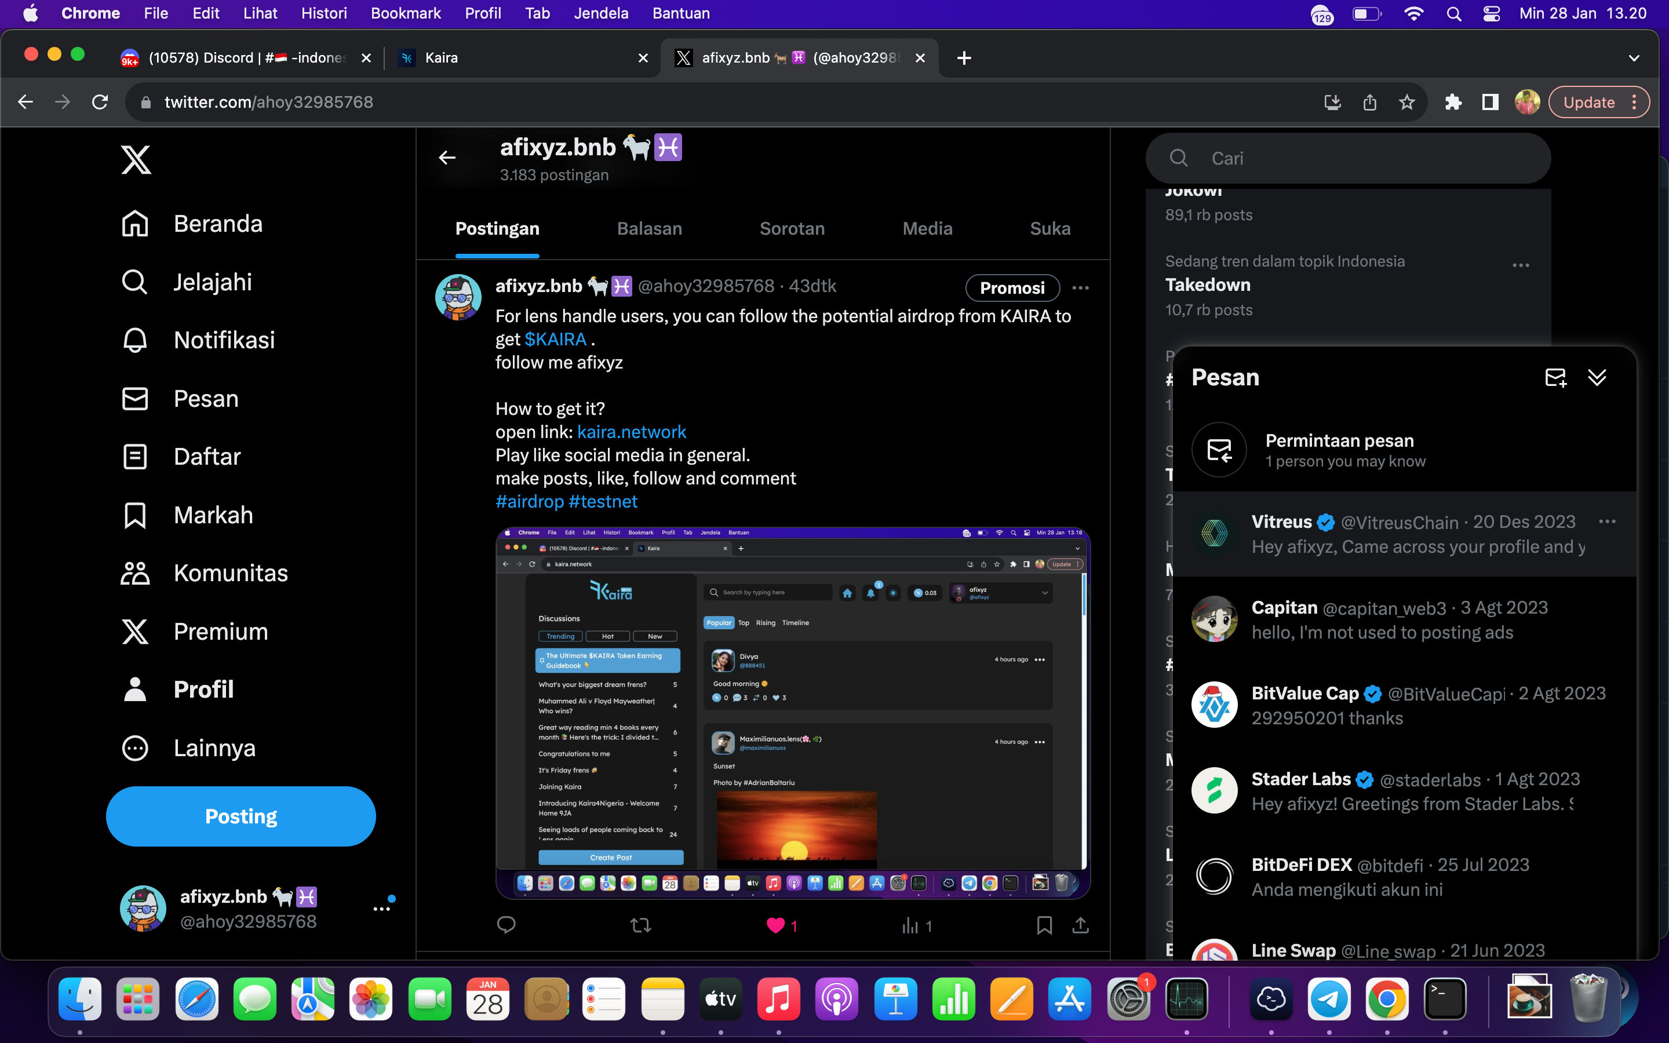This screenshot has width=1669, height=1043.
Task: Collapse the Pesan messages drawer
Action: click(1597, 377)
